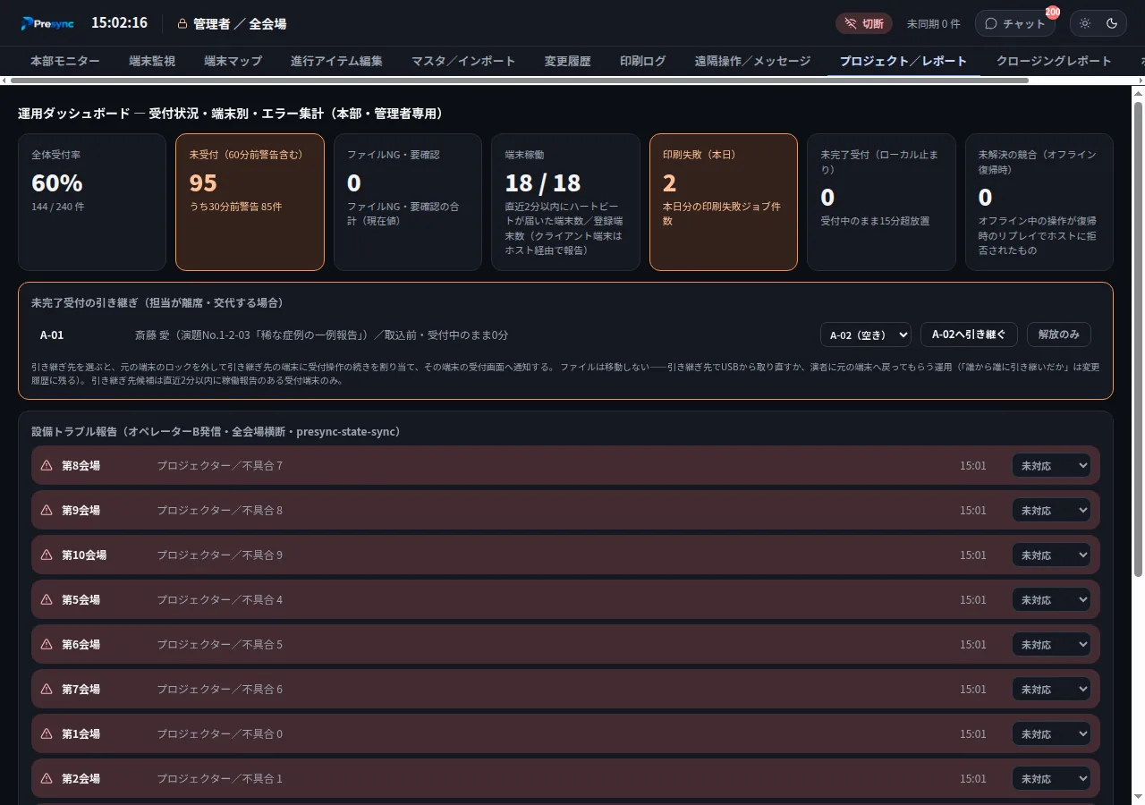The image size is (1145, 805).
Task: Open the 第9会場 未対応 status dropdown
Action: click(1051, 510)
